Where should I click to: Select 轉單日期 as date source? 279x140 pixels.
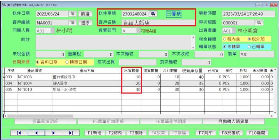point(76,62)
